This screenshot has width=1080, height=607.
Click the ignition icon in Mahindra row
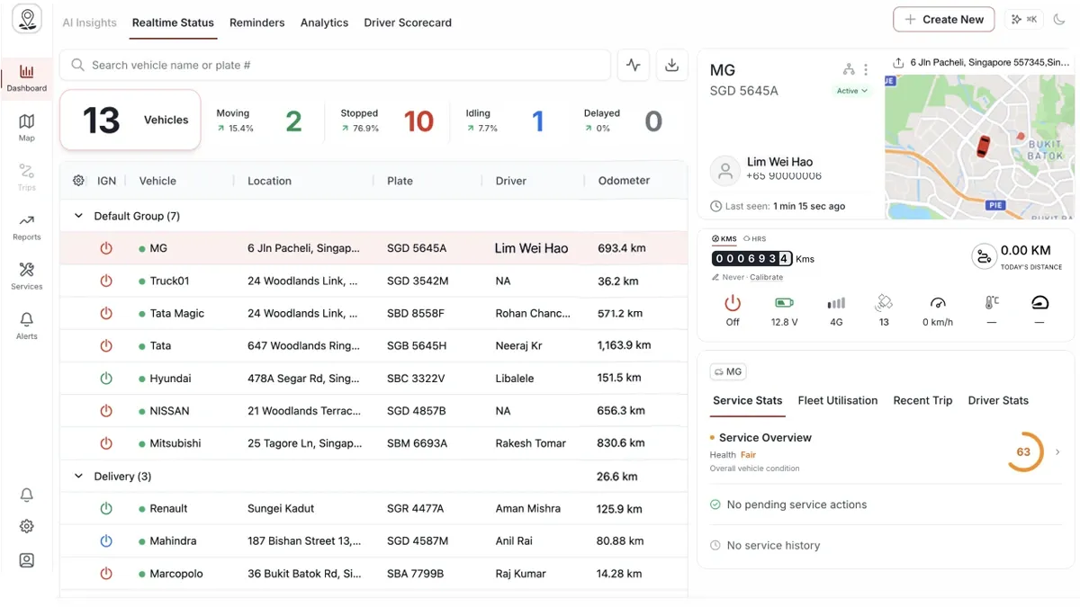tap(106, 541)
